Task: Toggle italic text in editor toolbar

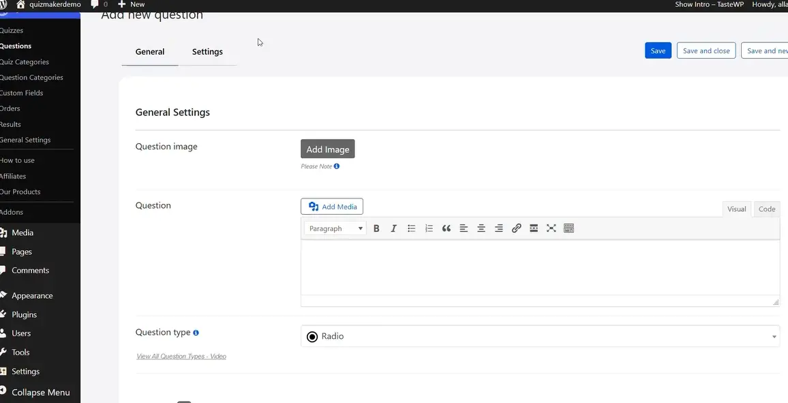Action: click(393, 228)
